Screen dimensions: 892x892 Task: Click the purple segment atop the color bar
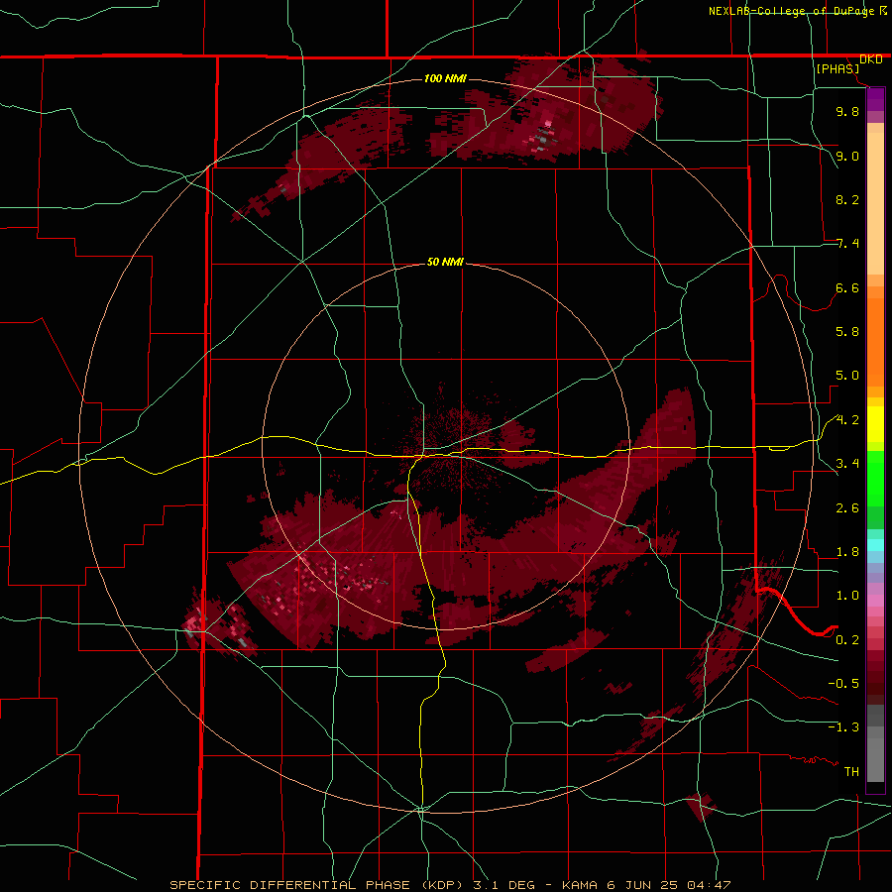[x=875, y=99]
